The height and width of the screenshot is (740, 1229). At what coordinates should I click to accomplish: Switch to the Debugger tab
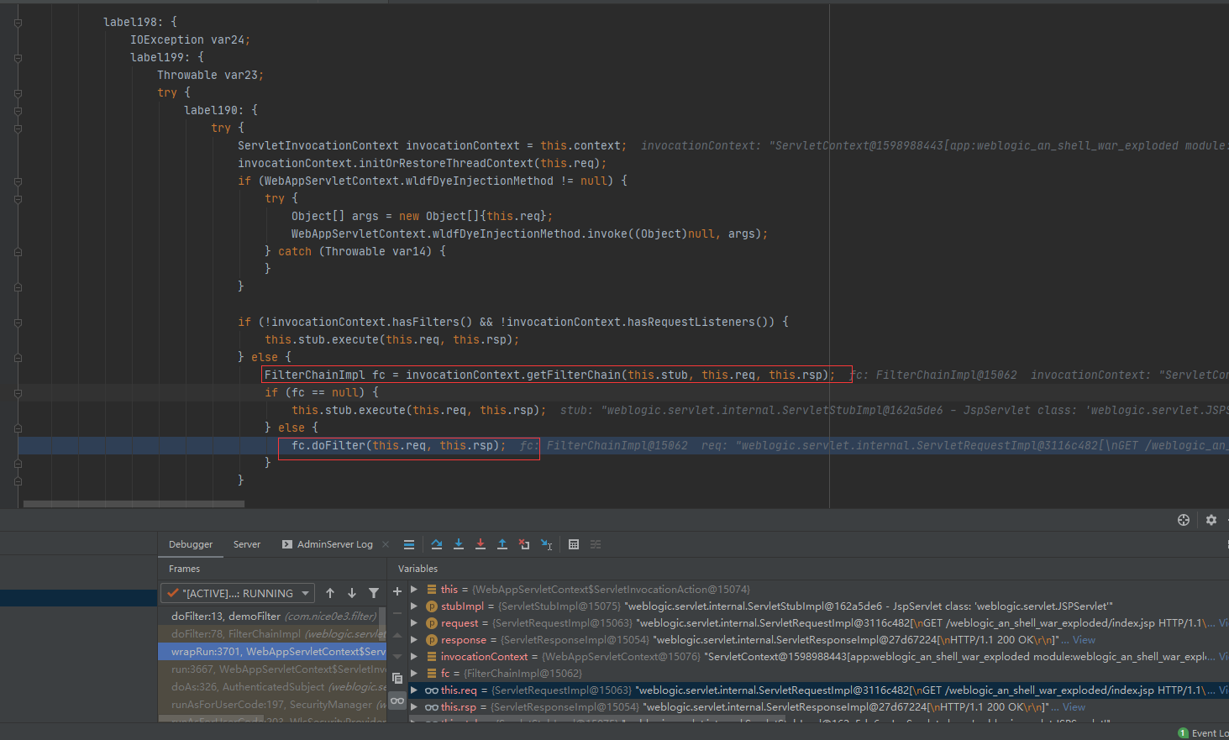tap(191, 544)
